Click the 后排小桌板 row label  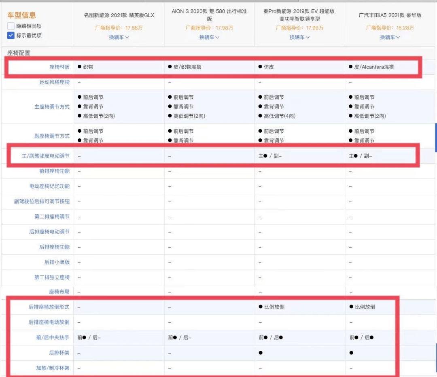coord(57,262)
